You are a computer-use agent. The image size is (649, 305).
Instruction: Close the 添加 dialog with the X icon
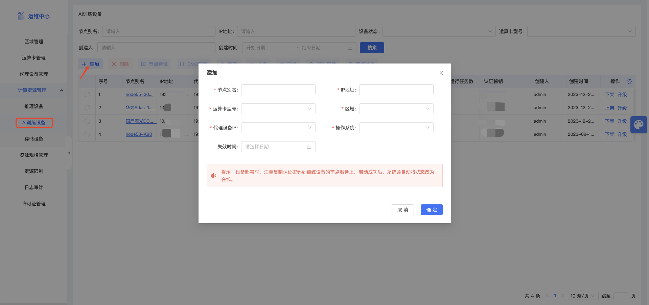441,73
